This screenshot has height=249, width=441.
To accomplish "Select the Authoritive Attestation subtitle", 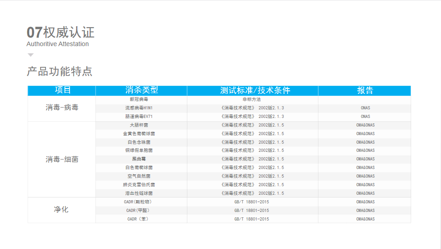I will pos(58,44).
